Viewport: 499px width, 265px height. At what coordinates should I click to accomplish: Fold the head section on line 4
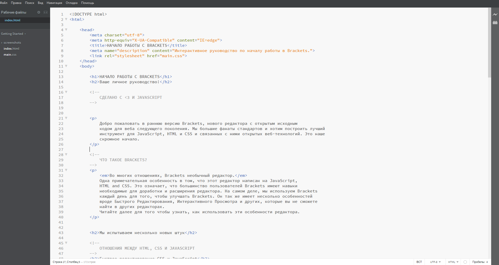point(66,30)
